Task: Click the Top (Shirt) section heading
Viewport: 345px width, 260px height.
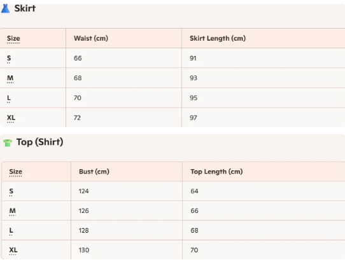Action: click(x=40, y=142)
